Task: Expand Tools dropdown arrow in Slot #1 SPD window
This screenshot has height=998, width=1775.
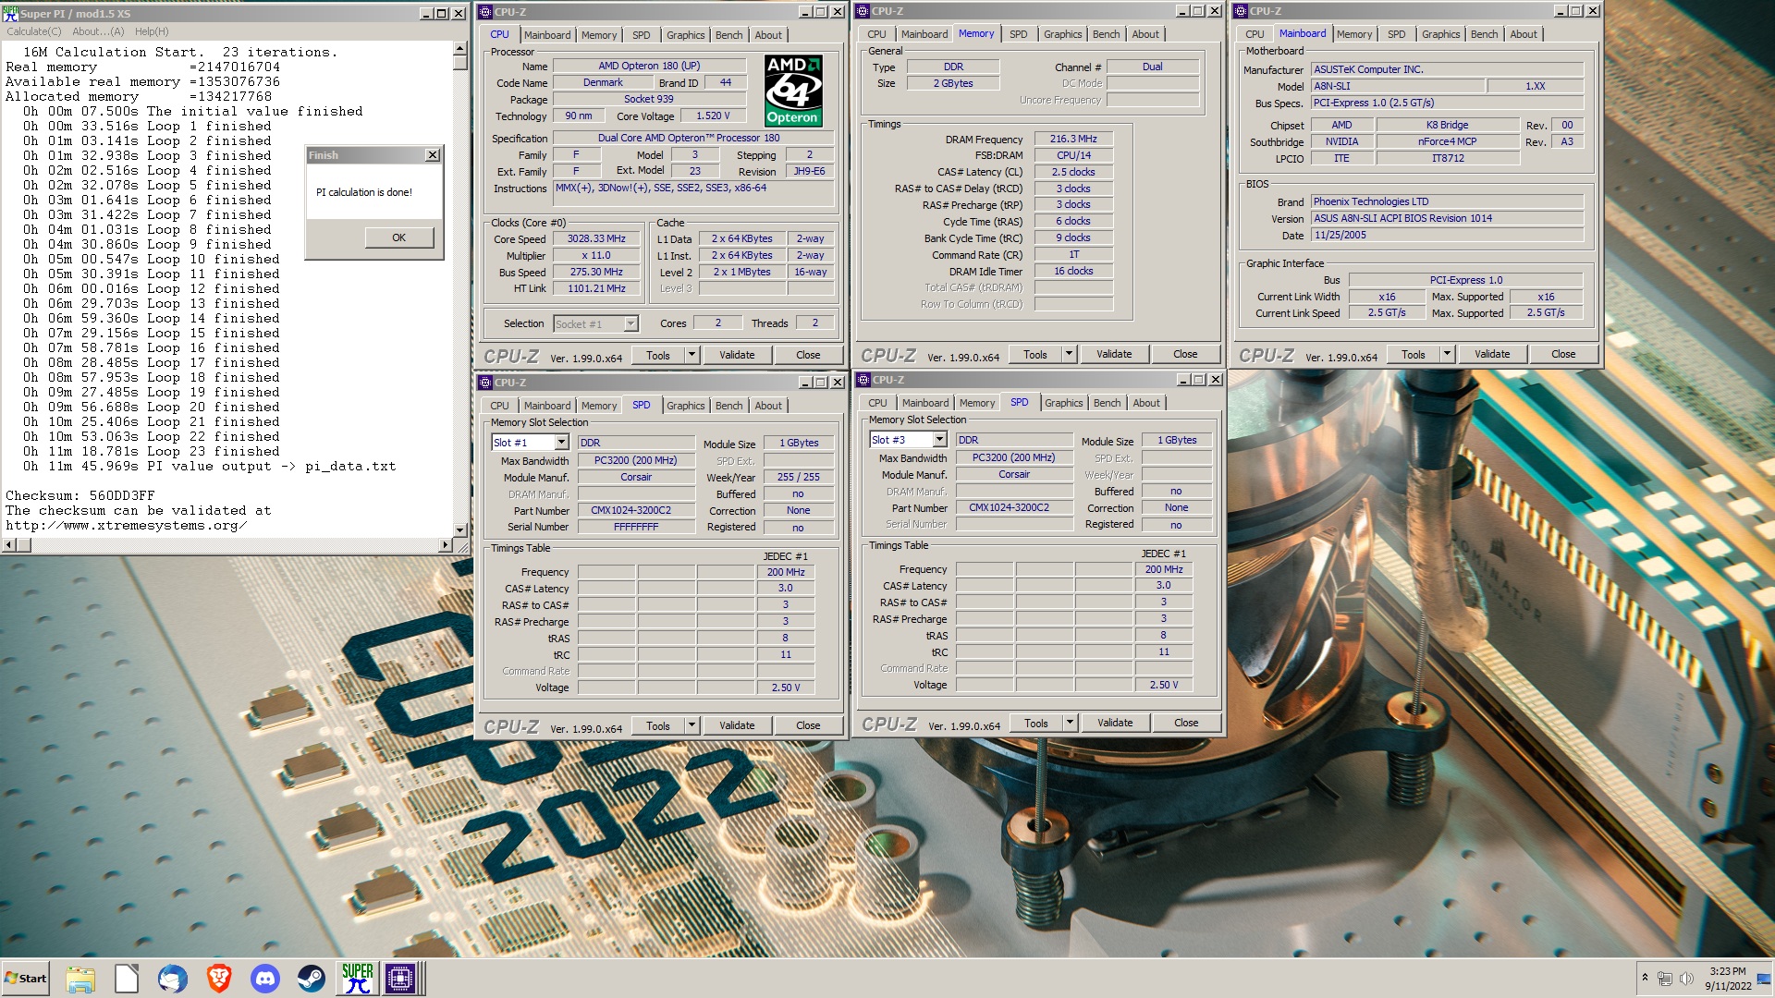Action: (691, 725)
